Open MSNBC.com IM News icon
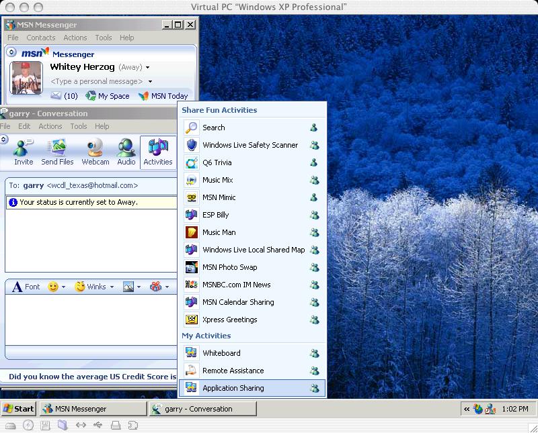The height and width of the screenshot is (433, 538). click(192, 285)
